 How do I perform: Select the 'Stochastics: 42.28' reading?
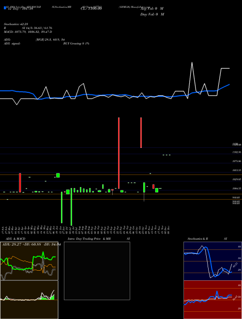pos(15,24)
